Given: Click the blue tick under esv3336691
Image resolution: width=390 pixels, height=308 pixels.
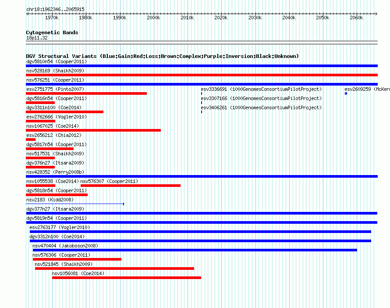Looking at the screenshot, I should [x=202, y=93].
